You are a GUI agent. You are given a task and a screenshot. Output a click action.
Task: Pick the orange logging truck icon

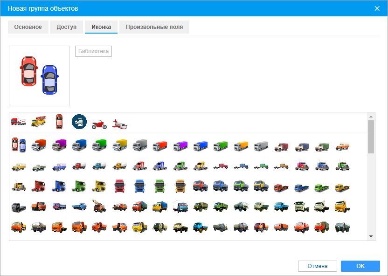[x=119, y=207]
